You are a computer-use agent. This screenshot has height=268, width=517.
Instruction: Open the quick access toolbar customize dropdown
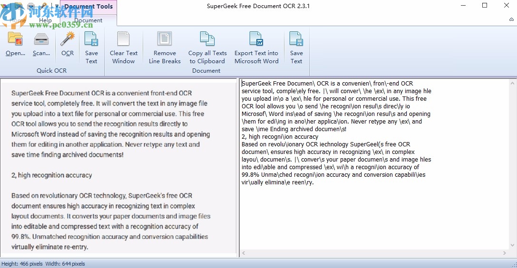(x=57, y=6)
